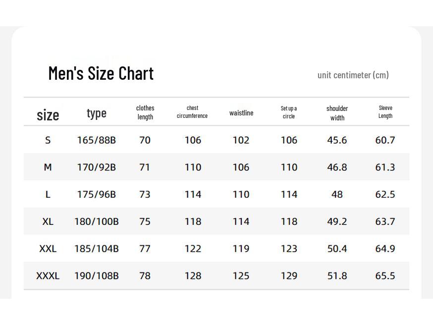Viewport: 433px width, 325px height.
Task: Click the 51.8 shoulder width value
Action: 337,275
